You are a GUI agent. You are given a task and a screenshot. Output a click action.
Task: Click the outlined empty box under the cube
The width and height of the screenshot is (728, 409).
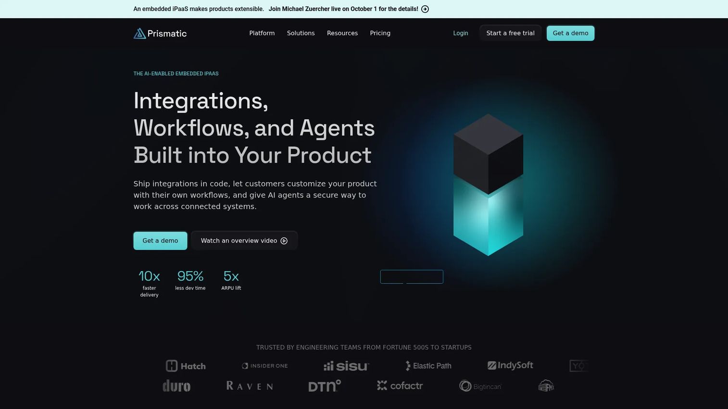tap(412, 277)
